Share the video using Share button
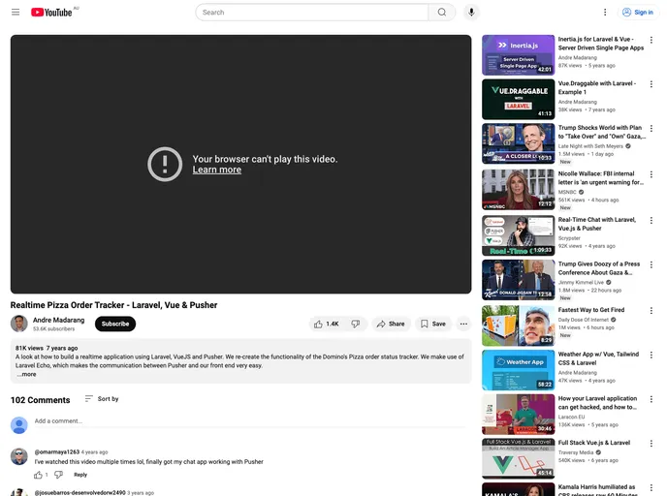 (x=391, y=324)
